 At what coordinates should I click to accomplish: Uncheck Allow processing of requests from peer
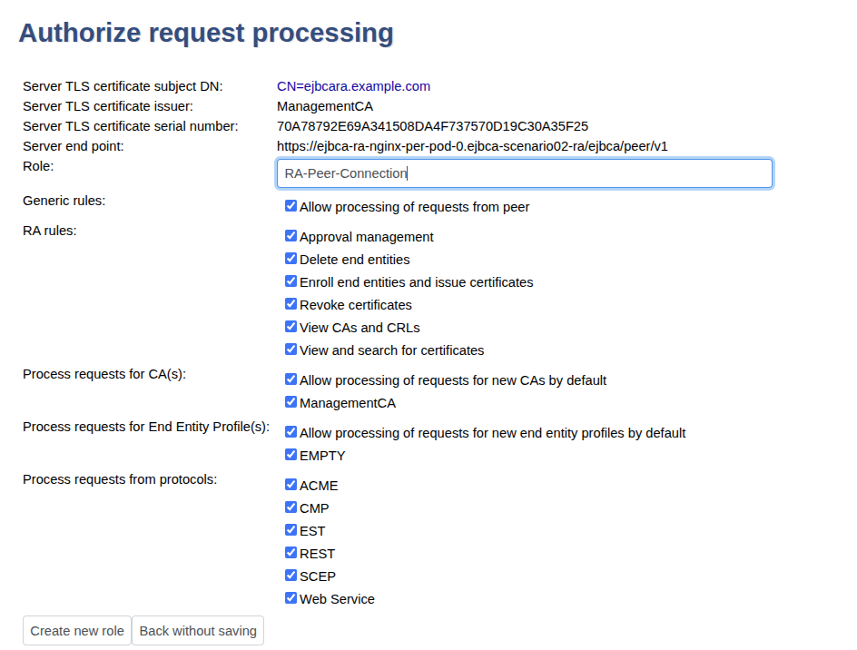click(291, 205)
